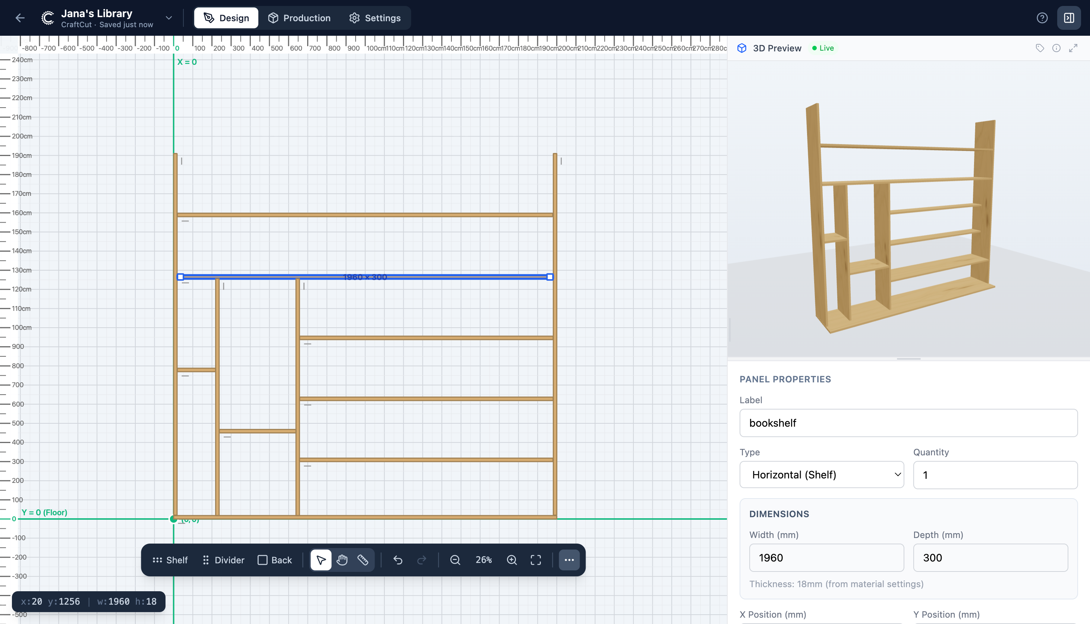This screenshot has height=624, width=1090.
Task: Click the back arrow to leave the project
Action: coord(20,17)
